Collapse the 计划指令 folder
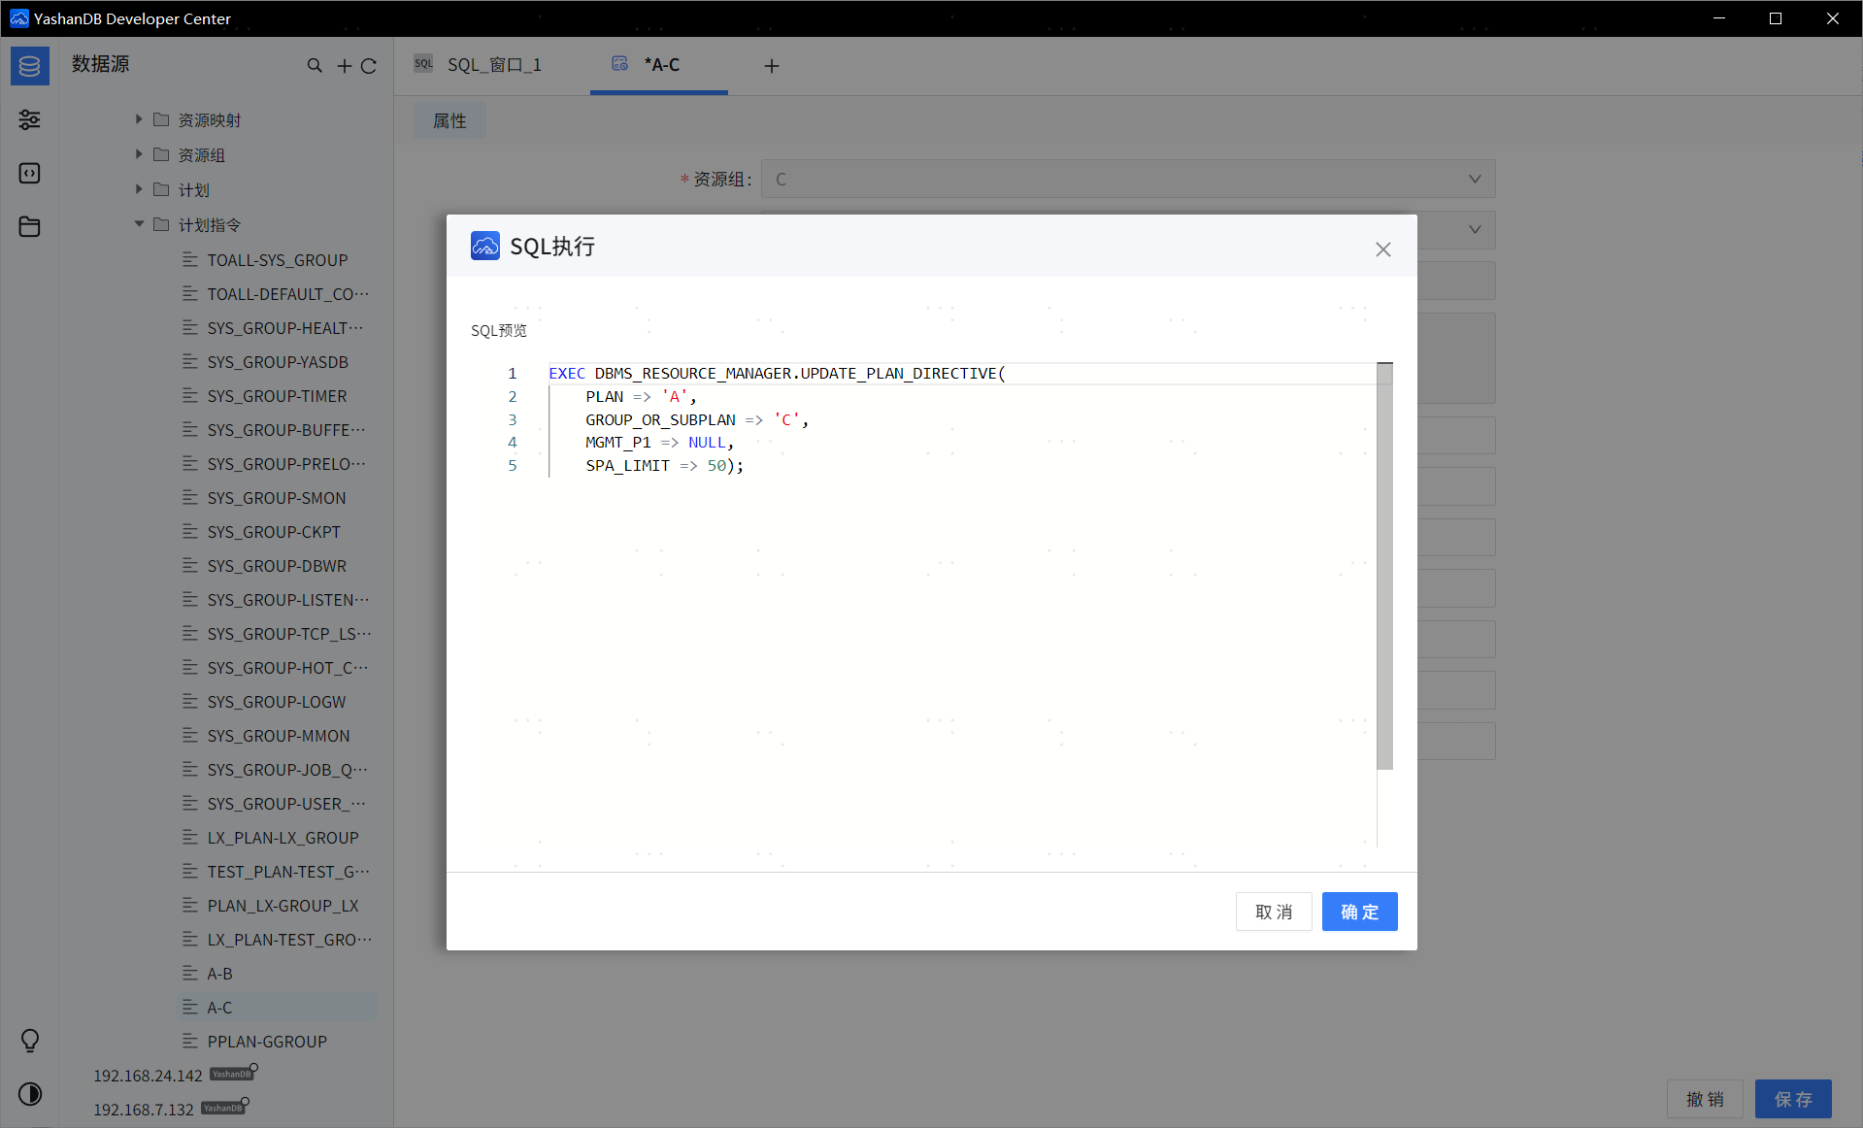 click(139, 224)
